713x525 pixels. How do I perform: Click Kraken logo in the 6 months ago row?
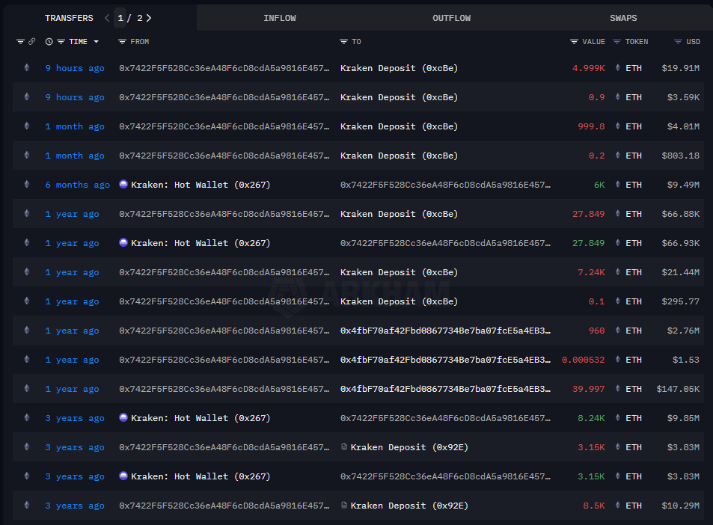coord(123,185)
